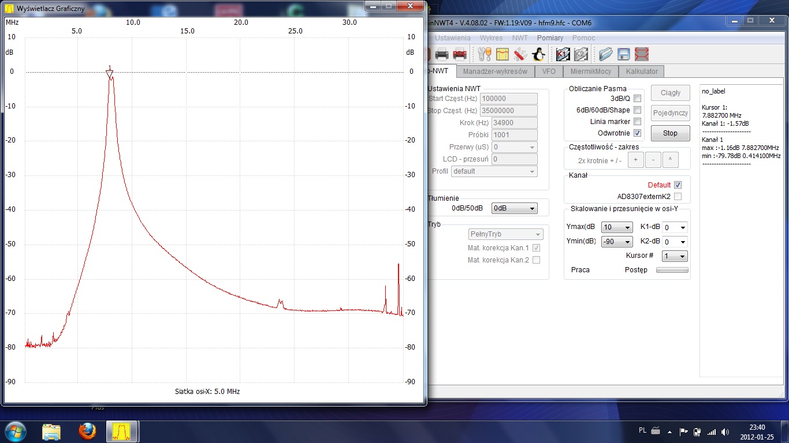Click the Swiss army knife icon
Viewport: 789px width, 443px height.
click(x=520, y=55)
